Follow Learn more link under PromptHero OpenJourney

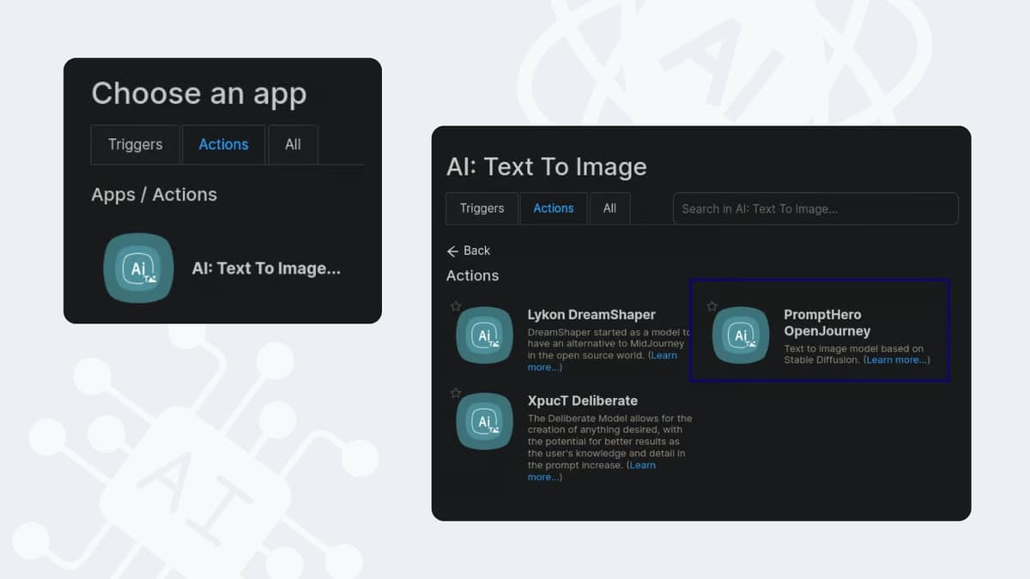coord(895,360)
